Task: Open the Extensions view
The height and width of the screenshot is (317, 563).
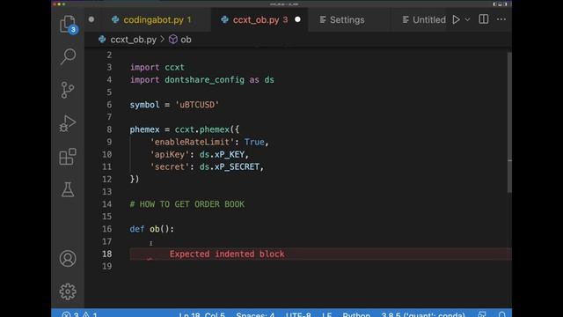Action: 68,157
